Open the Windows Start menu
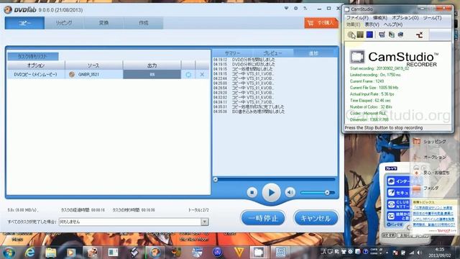 click(9, 253)
